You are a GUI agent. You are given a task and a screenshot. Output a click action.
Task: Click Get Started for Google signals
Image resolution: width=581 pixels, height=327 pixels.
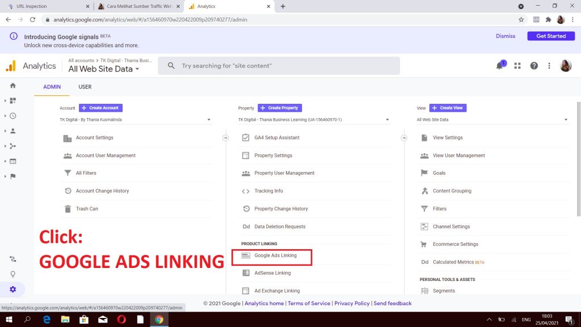pyautogui.click(x=551, y=36)
